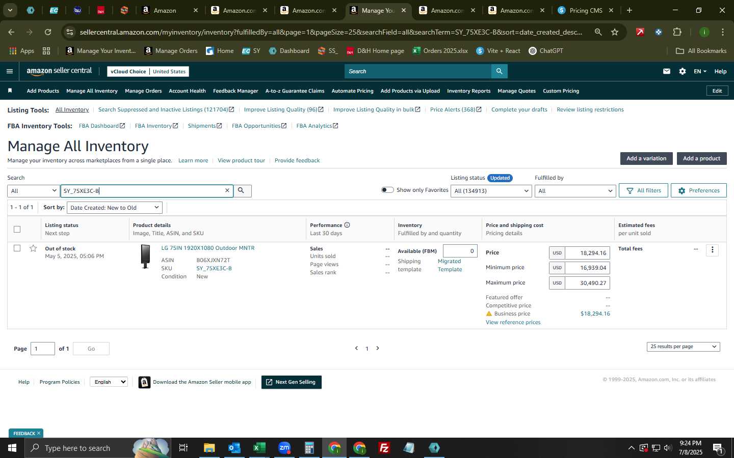Open Search Suppressed and Inactive Listings link
Screen dimensions: 734x458
[x=166, y=109]
